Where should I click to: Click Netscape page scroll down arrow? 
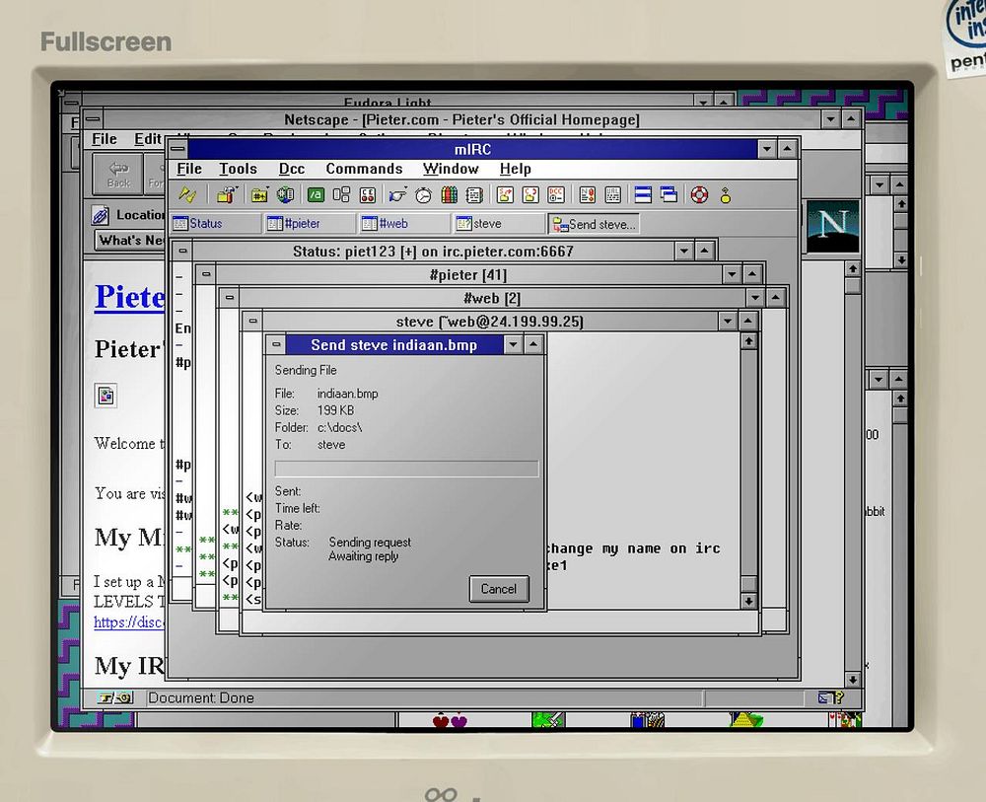click(853, 680)
